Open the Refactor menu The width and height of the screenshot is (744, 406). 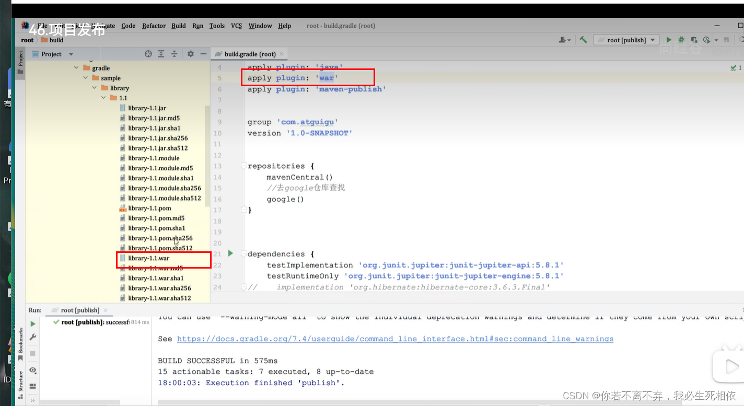coord(154,26)
